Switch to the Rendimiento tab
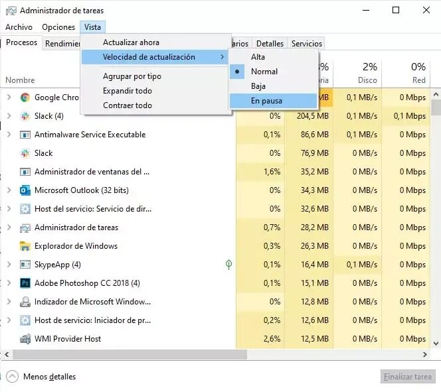 point(62,44)
